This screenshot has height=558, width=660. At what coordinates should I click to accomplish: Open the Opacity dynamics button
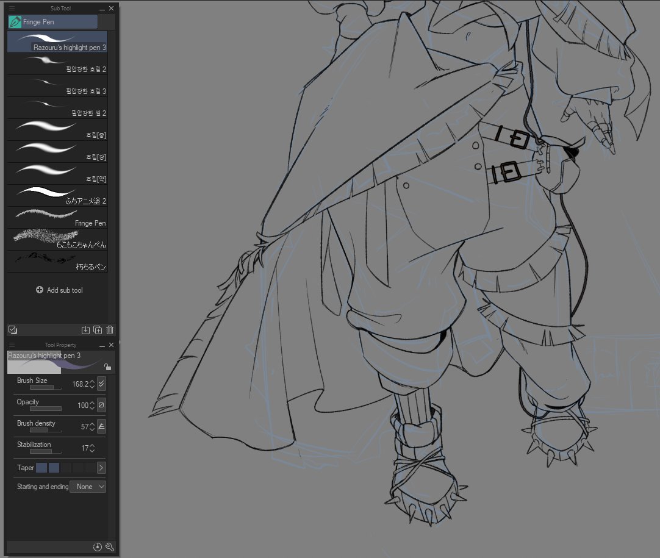point(101,406)
